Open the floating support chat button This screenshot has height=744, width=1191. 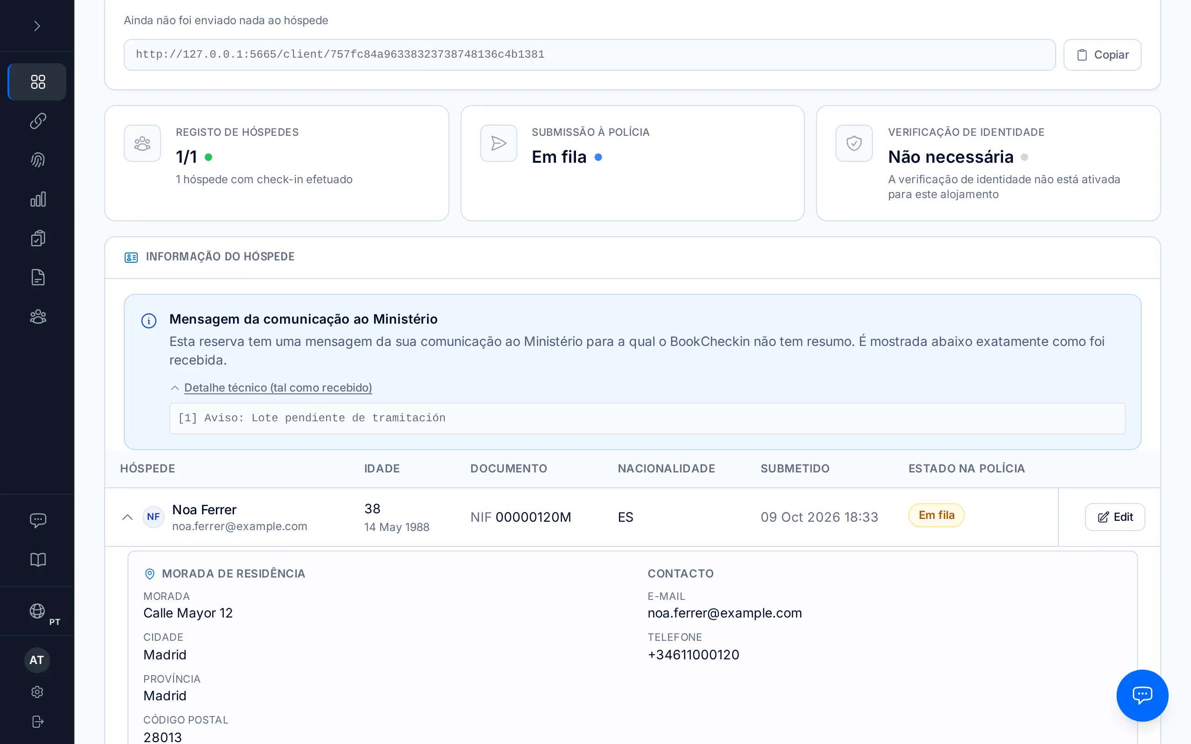point(1142,695)
